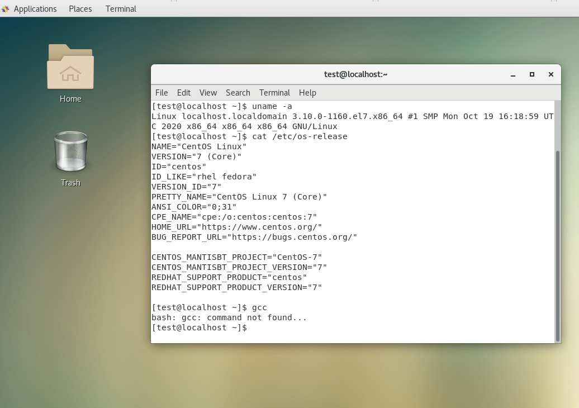Image resolution: width=579 pixels, height=408 pixels.
Task: Close the terminal window
Action: (551, 74)
